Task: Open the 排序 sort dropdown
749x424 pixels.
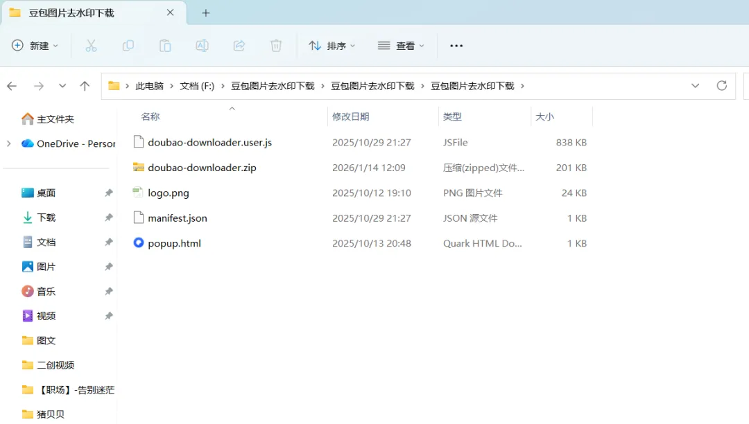Action: [332, 46]
